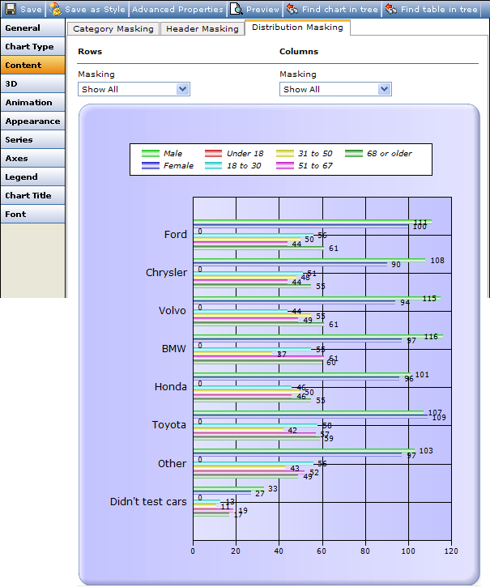Screen dimensions: 490x587
Task: Click the Toyota category label
Action: [169, 425]
